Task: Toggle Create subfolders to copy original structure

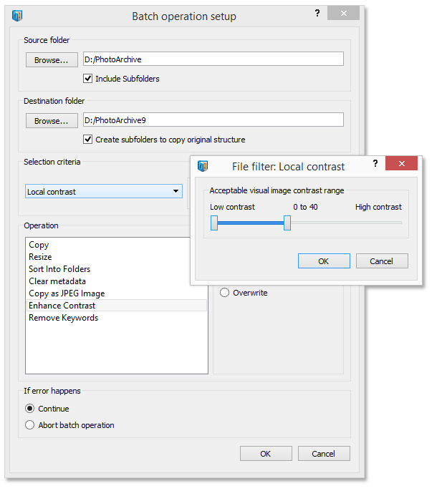Action: 88,139
